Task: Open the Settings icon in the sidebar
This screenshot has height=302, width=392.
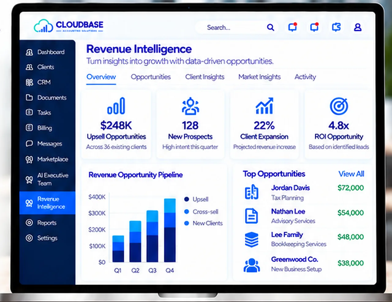Action: tap(29, 238)
